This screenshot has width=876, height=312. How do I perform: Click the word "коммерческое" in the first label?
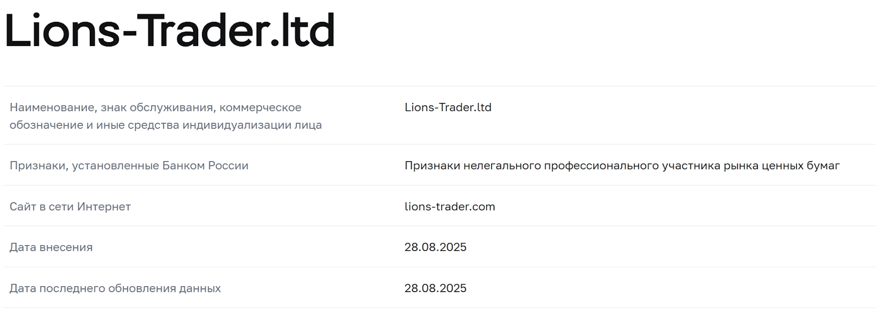point(261,108)
